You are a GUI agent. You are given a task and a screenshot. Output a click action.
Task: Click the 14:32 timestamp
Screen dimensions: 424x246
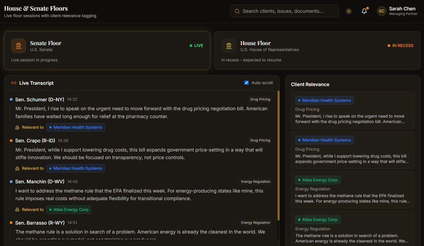72,99
